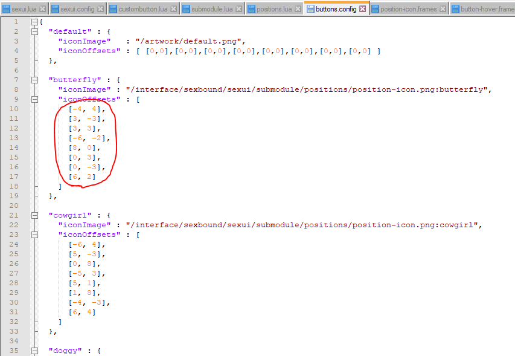Click the disk icon on custombutton.lua tab
515x356 pixels.
click(114, 9)
